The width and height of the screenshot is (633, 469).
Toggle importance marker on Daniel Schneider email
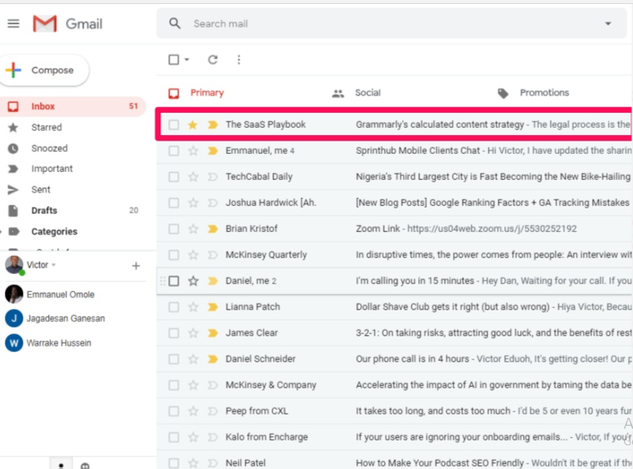213,359
